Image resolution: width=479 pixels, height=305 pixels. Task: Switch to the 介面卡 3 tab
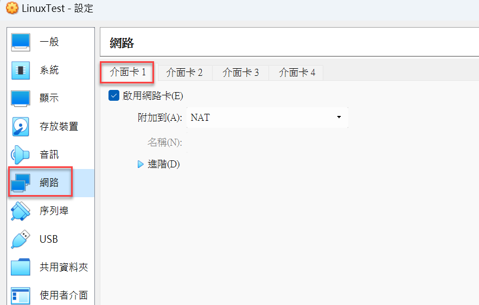click(241, 73)
